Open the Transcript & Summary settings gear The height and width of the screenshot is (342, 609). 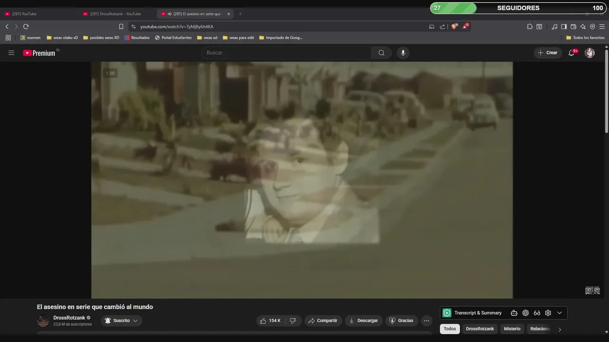tap(548, 313)
